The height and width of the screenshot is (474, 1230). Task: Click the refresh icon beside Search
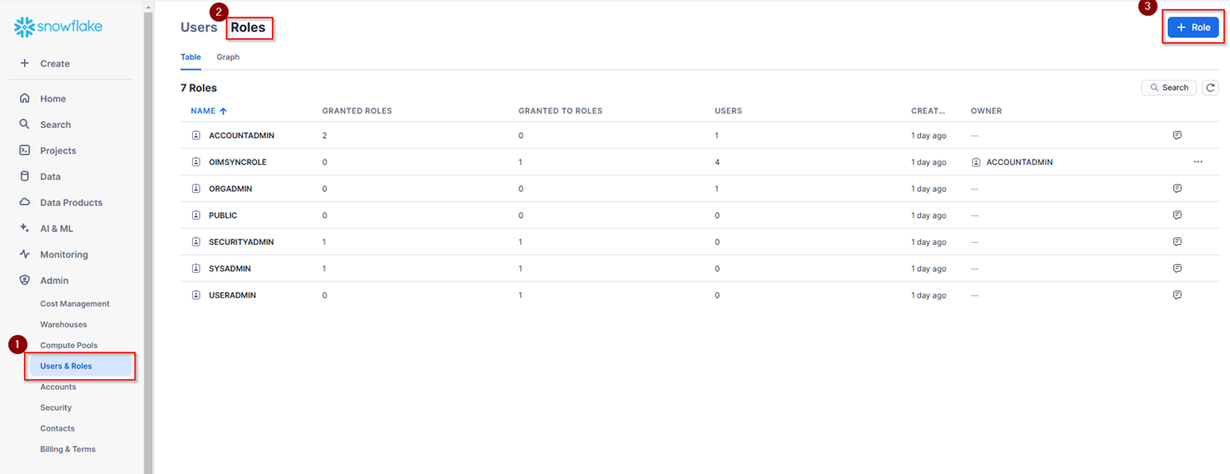pos(1211,87)
